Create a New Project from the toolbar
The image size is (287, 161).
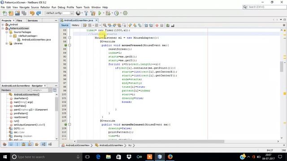11,13
